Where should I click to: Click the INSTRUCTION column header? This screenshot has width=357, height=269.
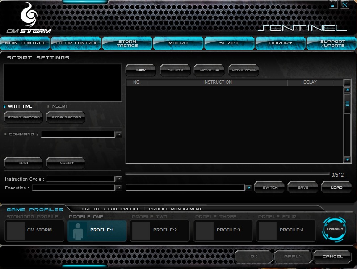point(218,82)
